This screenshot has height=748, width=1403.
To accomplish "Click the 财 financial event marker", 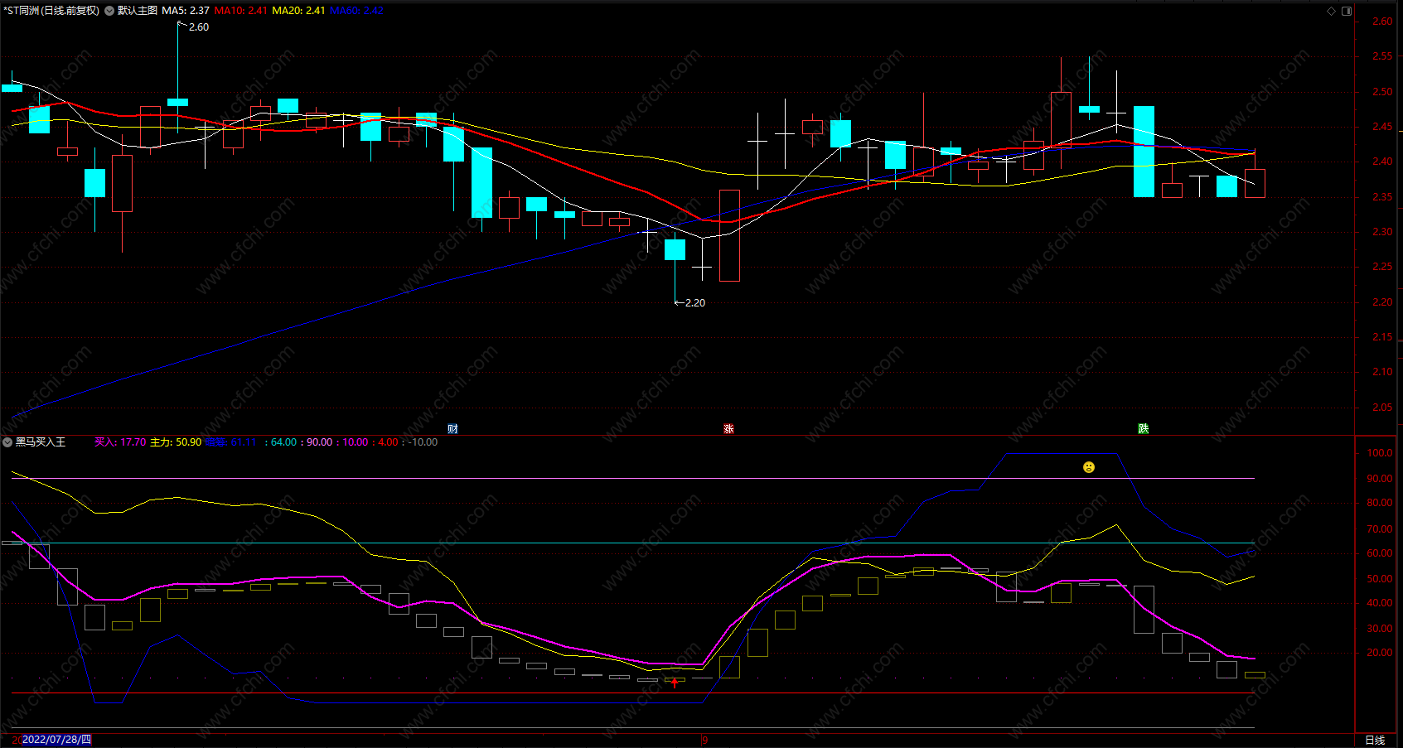I will coord(452,428).
